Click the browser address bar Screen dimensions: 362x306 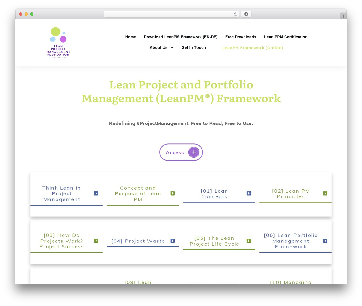pyautogui.click(x=171, y=14)
